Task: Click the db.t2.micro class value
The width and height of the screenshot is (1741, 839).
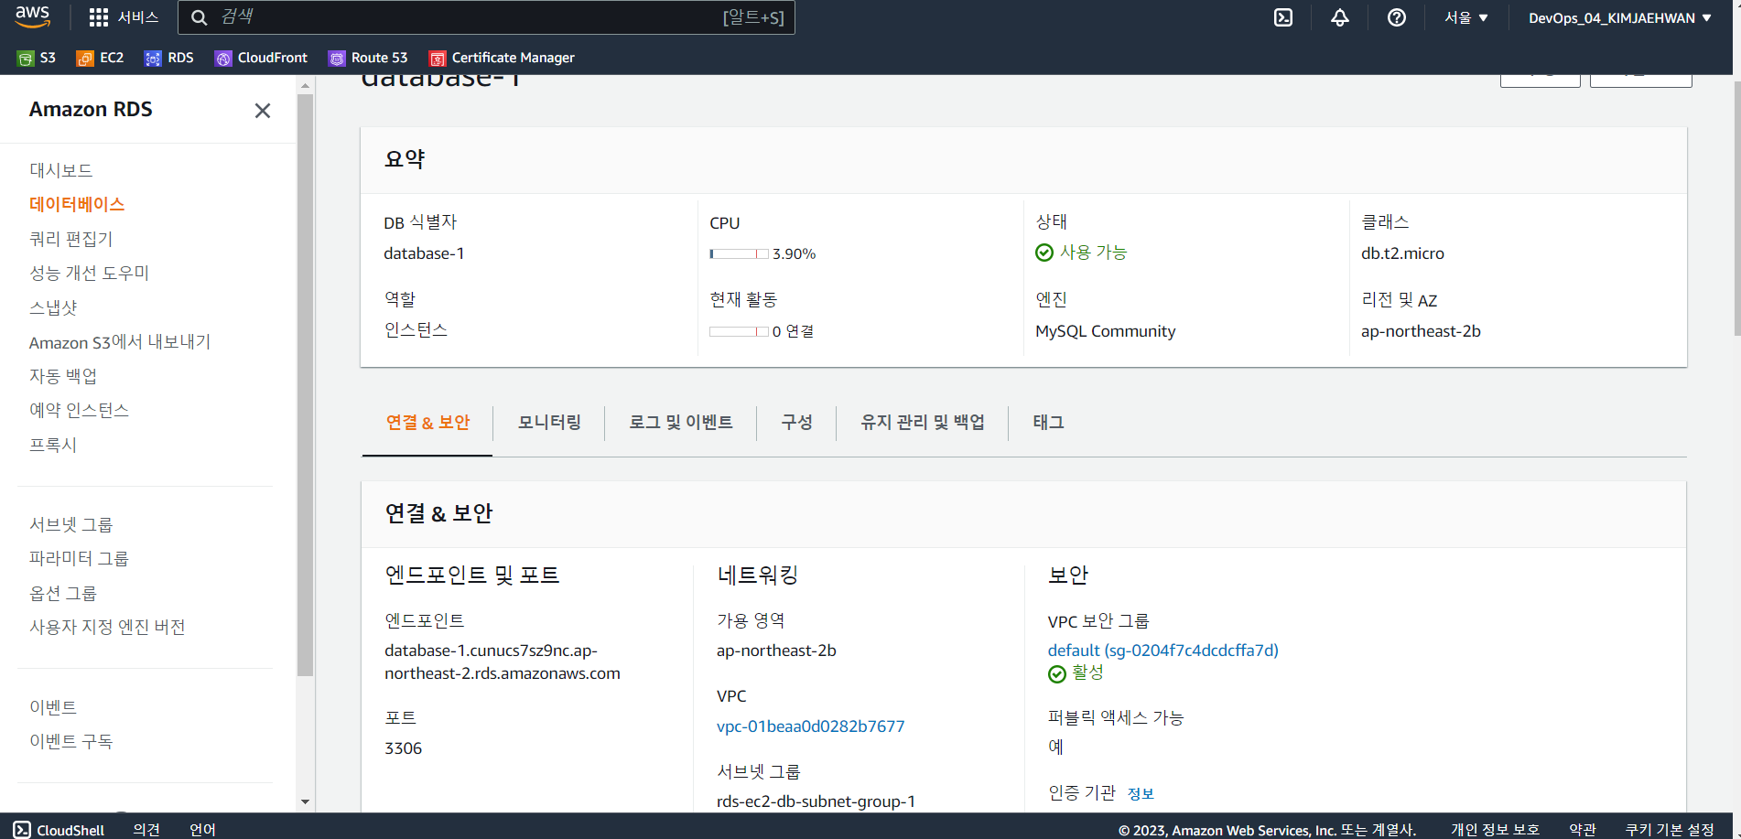Action: click(1402, 253)
